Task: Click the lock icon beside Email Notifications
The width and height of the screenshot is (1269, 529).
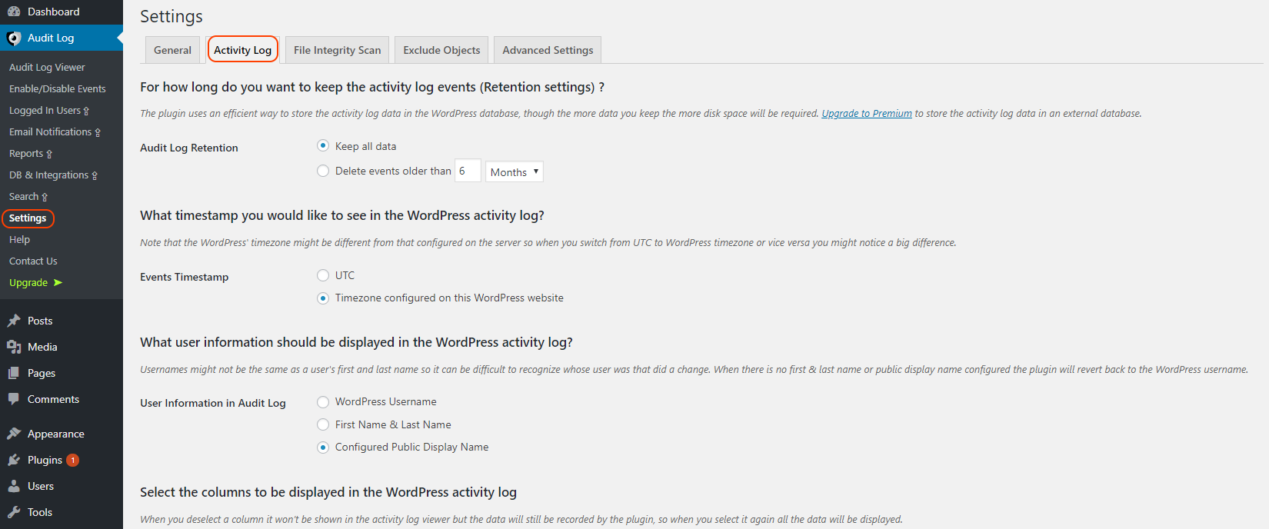Action: click(98, 132)
